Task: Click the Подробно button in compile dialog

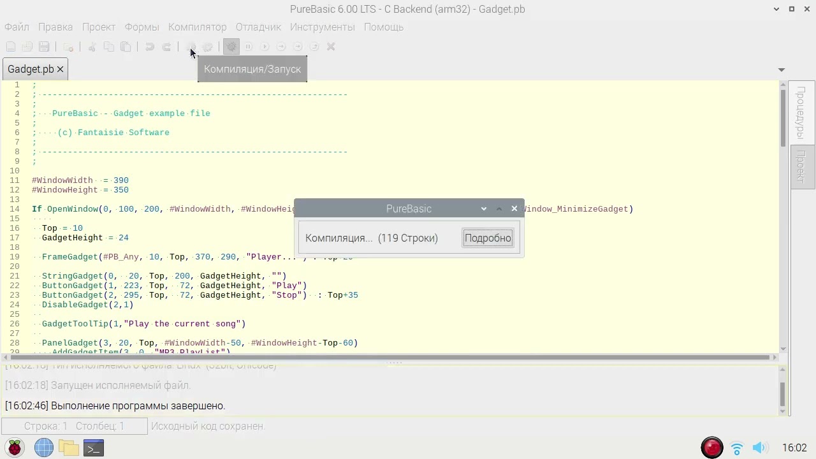Action: click(488, 238)
